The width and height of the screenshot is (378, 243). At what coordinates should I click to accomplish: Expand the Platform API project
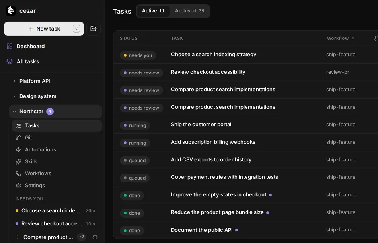click(x=14, y=81)
